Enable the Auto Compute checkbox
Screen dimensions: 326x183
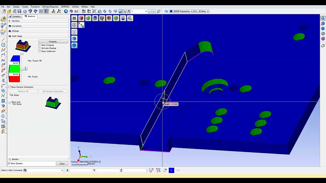pyautogui.click(x=40, y=45)
